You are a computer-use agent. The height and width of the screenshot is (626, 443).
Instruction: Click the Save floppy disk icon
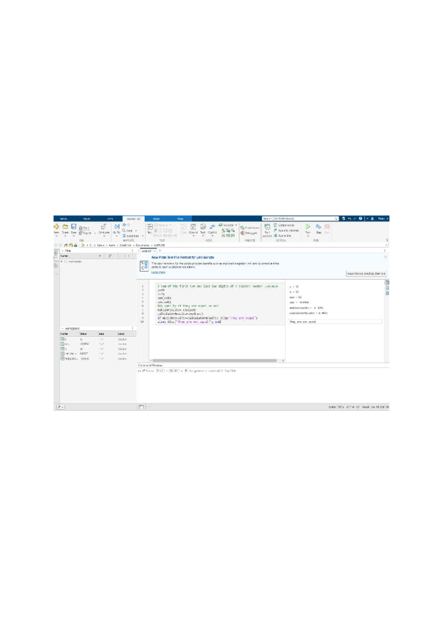tap(74, 227)
